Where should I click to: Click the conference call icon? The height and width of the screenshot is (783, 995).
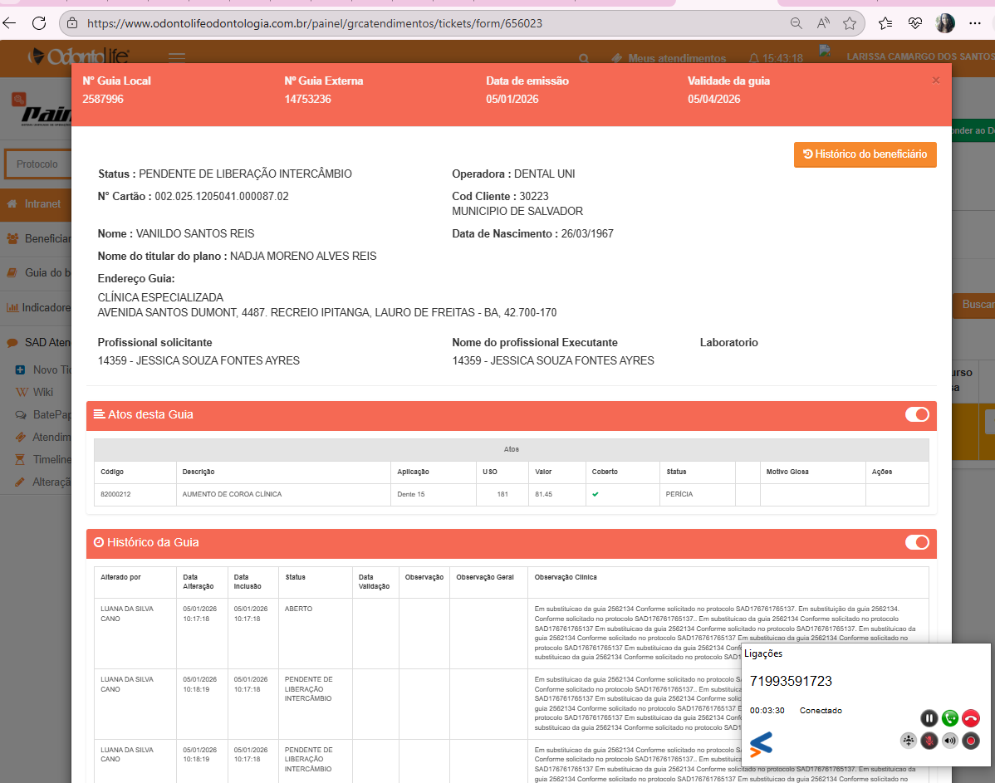909,741
